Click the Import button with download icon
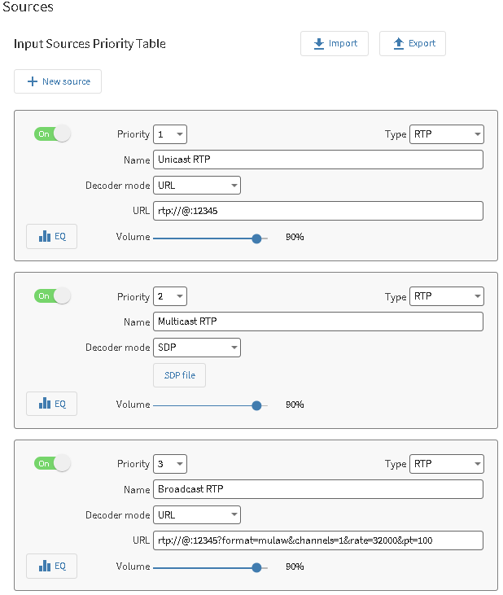The width and height of the screenshot is (503, 595). 334,43
